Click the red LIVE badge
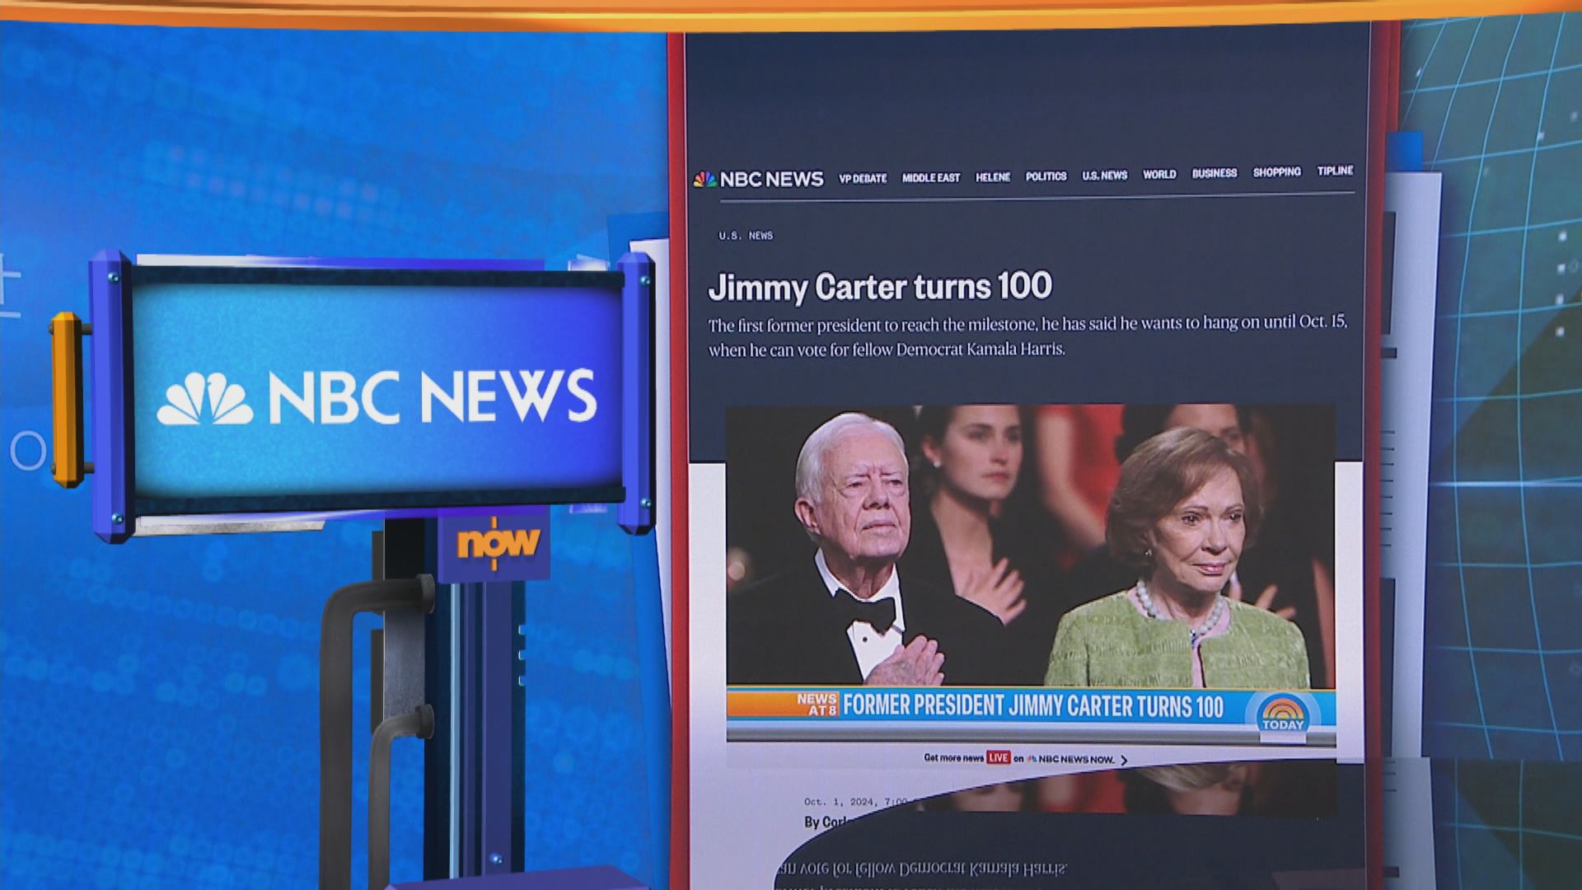The image size is (1582, 890). coord(999,758)
